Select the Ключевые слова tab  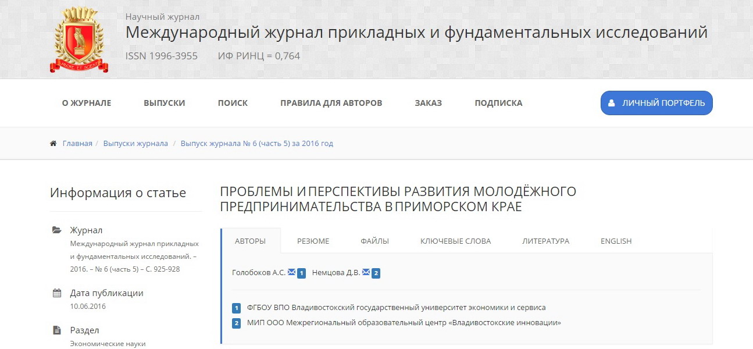point(455,241)
